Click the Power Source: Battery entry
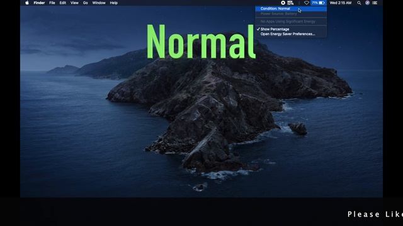This screenshot has width=403, height=226. click(x=291, y=14)
